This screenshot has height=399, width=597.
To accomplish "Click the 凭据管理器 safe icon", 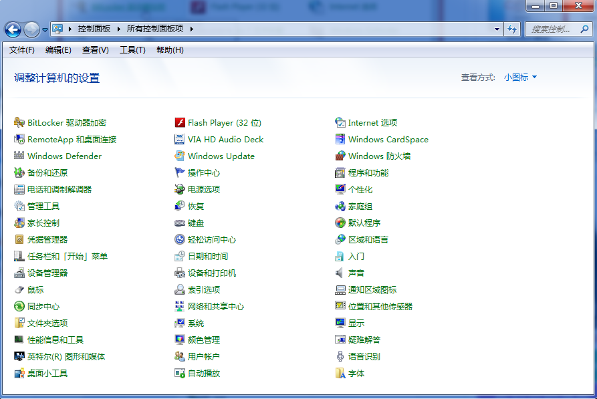I will pyautogui.click(x=19, y=239).
